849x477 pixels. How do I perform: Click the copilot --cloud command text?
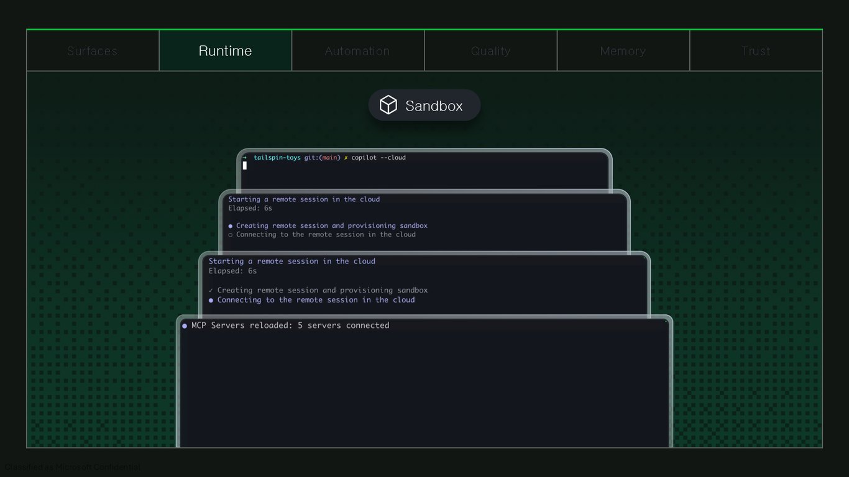379,158
